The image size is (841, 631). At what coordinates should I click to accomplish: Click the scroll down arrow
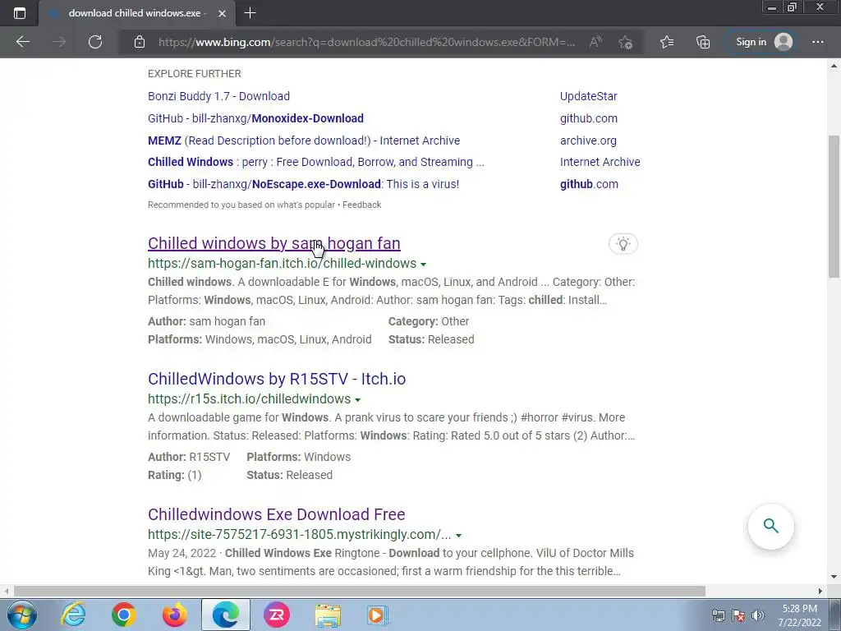pos(834,577)
